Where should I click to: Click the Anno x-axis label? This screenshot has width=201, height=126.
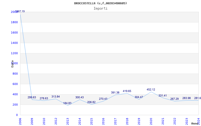(x=195, y=123)
